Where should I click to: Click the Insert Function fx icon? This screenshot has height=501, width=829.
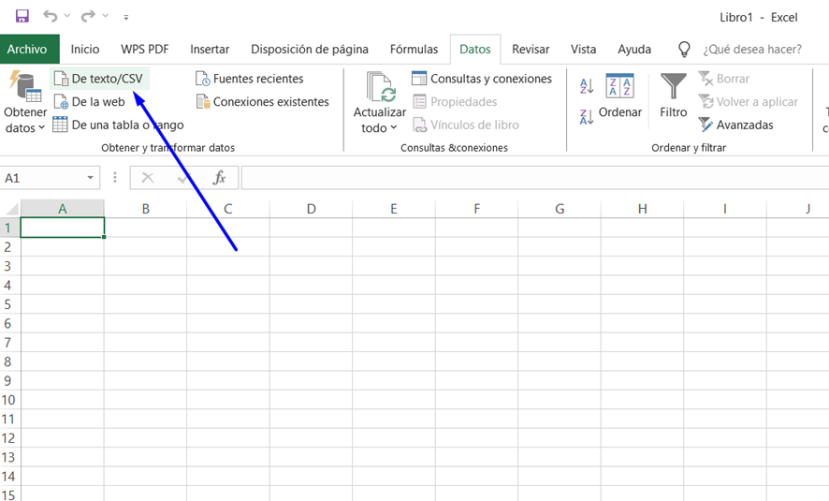pyautogui.click(x=219, y=178)
